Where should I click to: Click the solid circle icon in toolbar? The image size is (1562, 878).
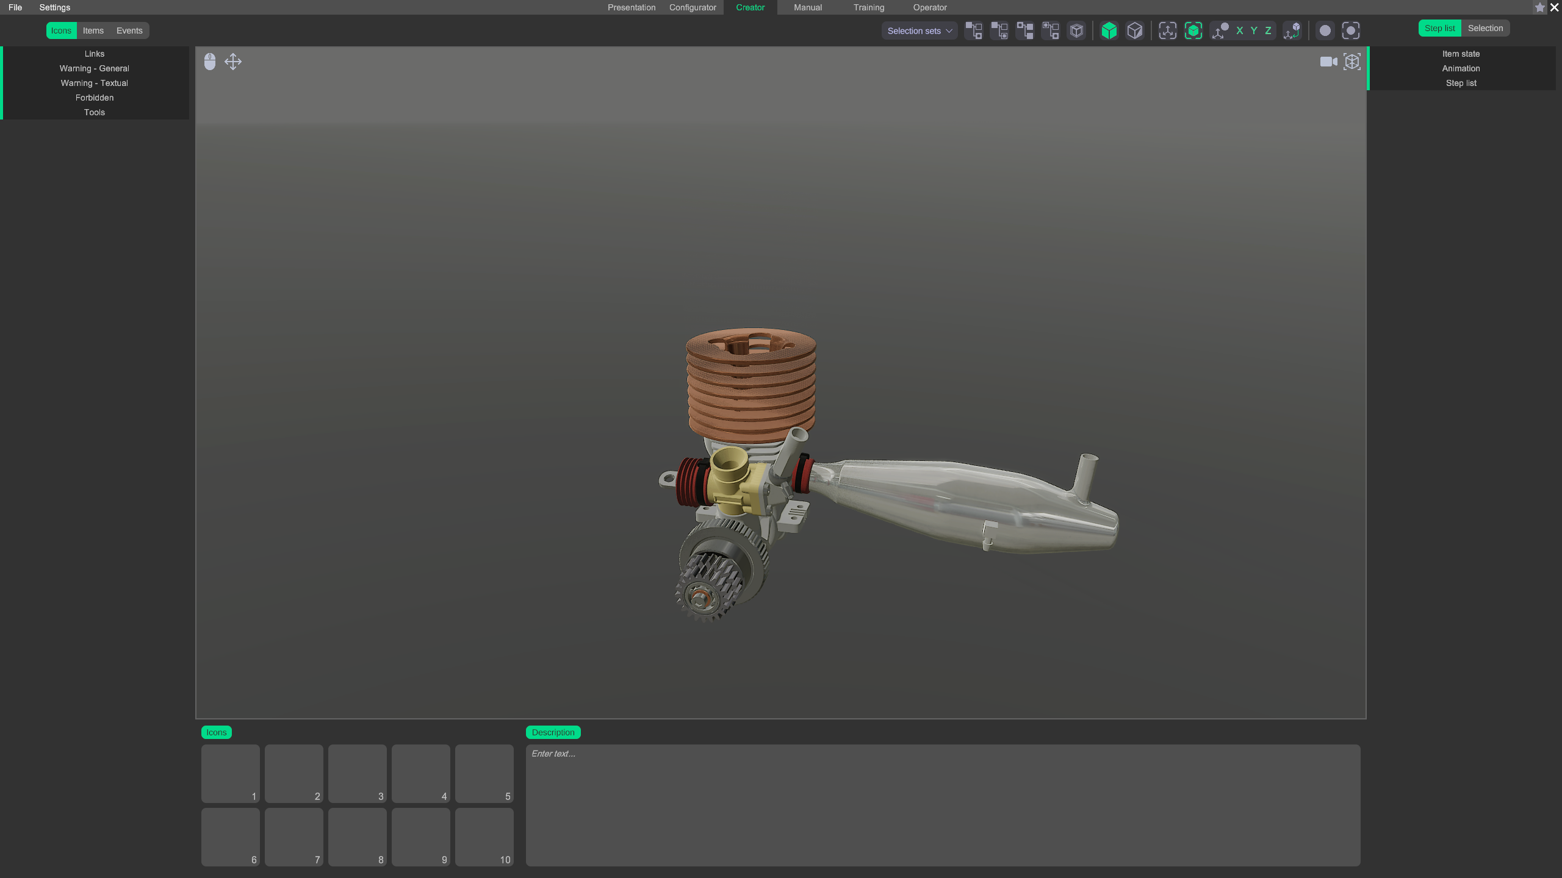(1325, 30)
